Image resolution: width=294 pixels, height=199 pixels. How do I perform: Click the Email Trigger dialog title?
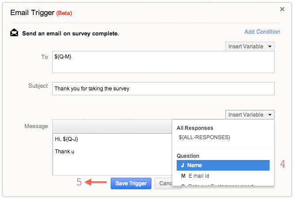click(32, 12)
